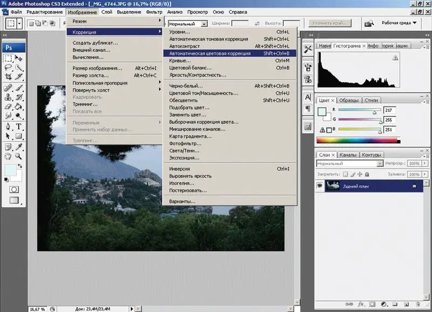Select the Brush tool
The image size is (432, 312).
tap(19, 88)
